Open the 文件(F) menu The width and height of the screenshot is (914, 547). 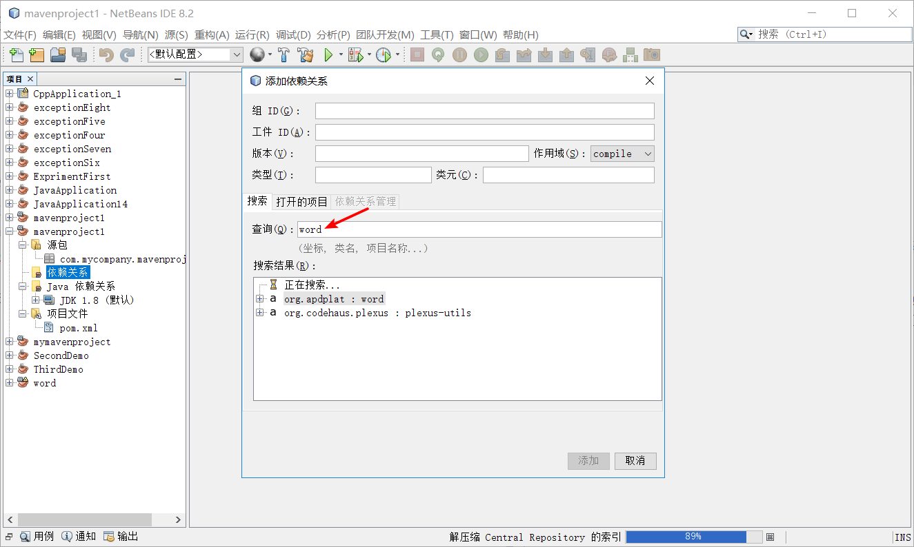tap(20, 35)
